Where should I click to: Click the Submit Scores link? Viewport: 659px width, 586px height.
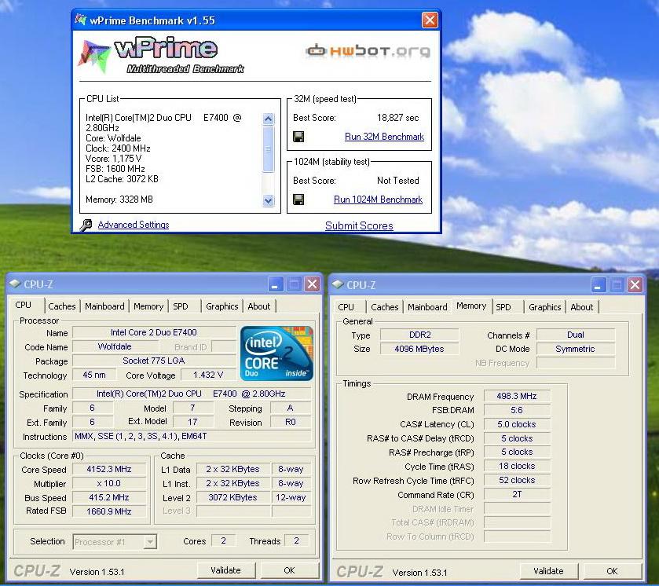pos(359,225)
